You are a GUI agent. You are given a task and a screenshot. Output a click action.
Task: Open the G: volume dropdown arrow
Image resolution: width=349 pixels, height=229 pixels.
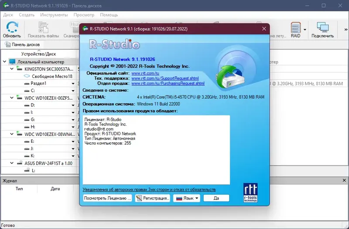coord(73,120)
